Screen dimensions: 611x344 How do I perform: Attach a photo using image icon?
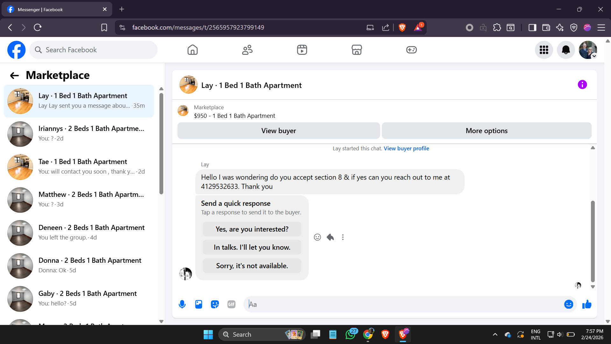point(199,305)
